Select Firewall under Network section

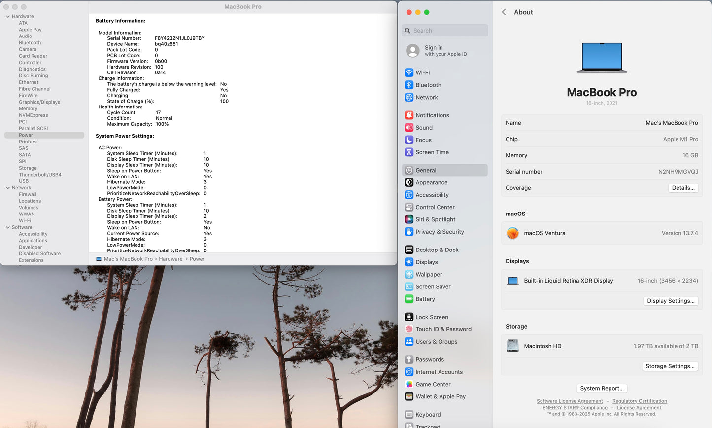click(28, 194)
